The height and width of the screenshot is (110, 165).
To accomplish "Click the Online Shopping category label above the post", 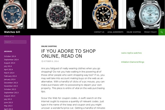I will [49, 46].
